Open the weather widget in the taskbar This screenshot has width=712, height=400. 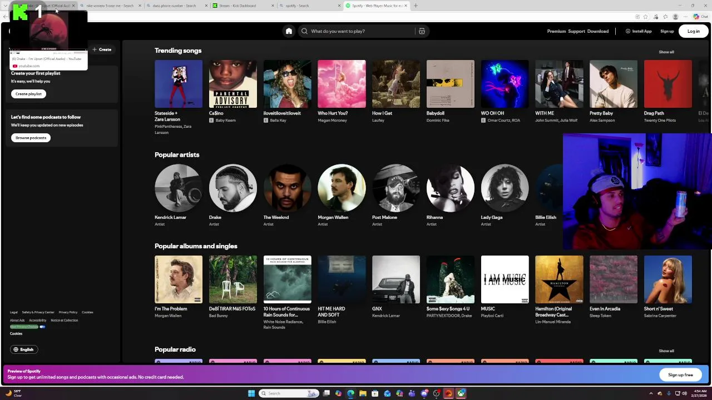(x=14, y=393)
